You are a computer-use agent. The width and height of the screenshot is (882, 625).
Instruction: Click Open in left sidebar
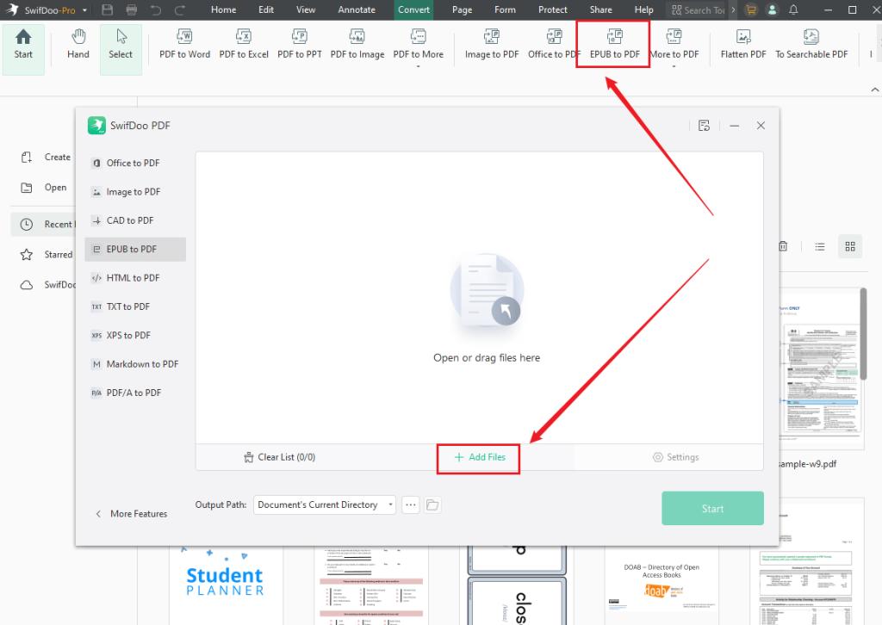coord(44,187)
